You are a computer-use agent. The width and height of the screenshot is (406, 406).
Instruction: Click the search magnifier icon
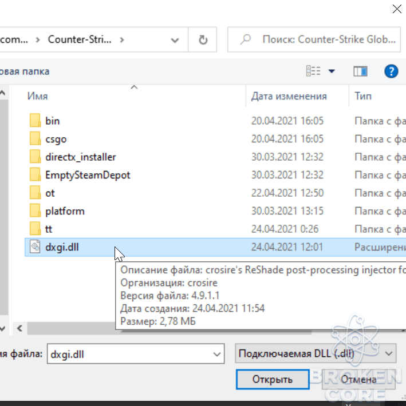[x=245, y=39]
